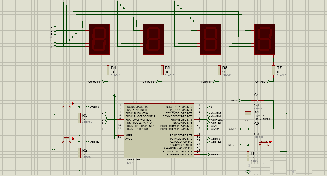Click segment terminal 'g' at display bus
The height and width of the screenshot is (176, 327).
coord(55,47)
